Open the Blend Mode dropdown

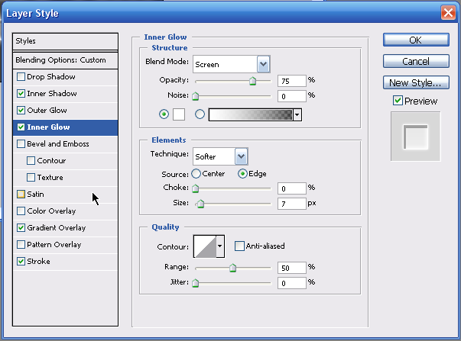(x=263, y=64)
